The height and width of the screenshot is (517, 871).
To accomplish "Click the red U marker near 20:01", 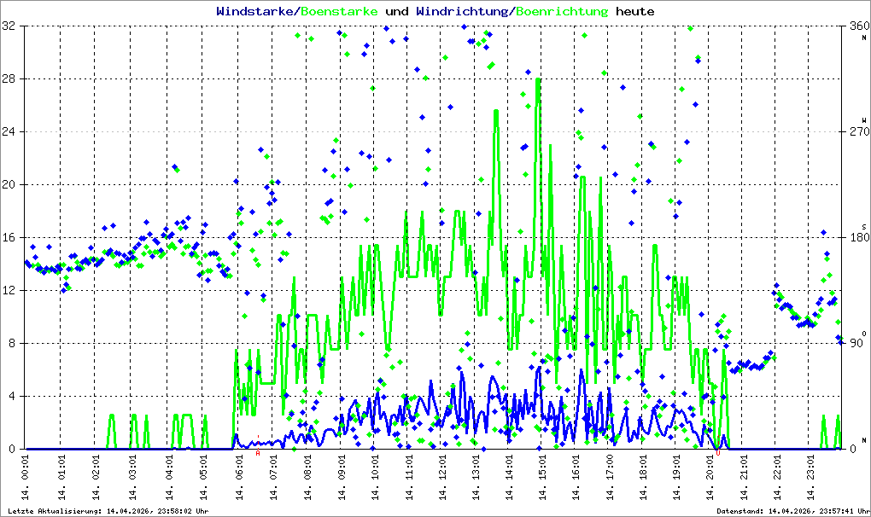I will click(717, 454).
